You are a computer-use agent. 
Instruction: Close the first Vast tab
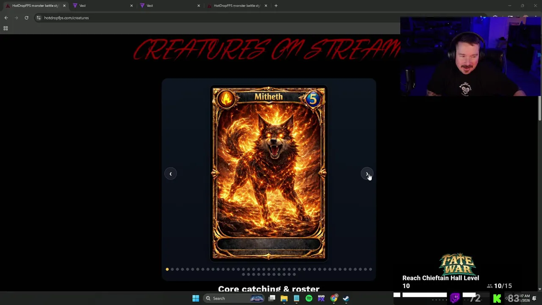tap(131, 6)
